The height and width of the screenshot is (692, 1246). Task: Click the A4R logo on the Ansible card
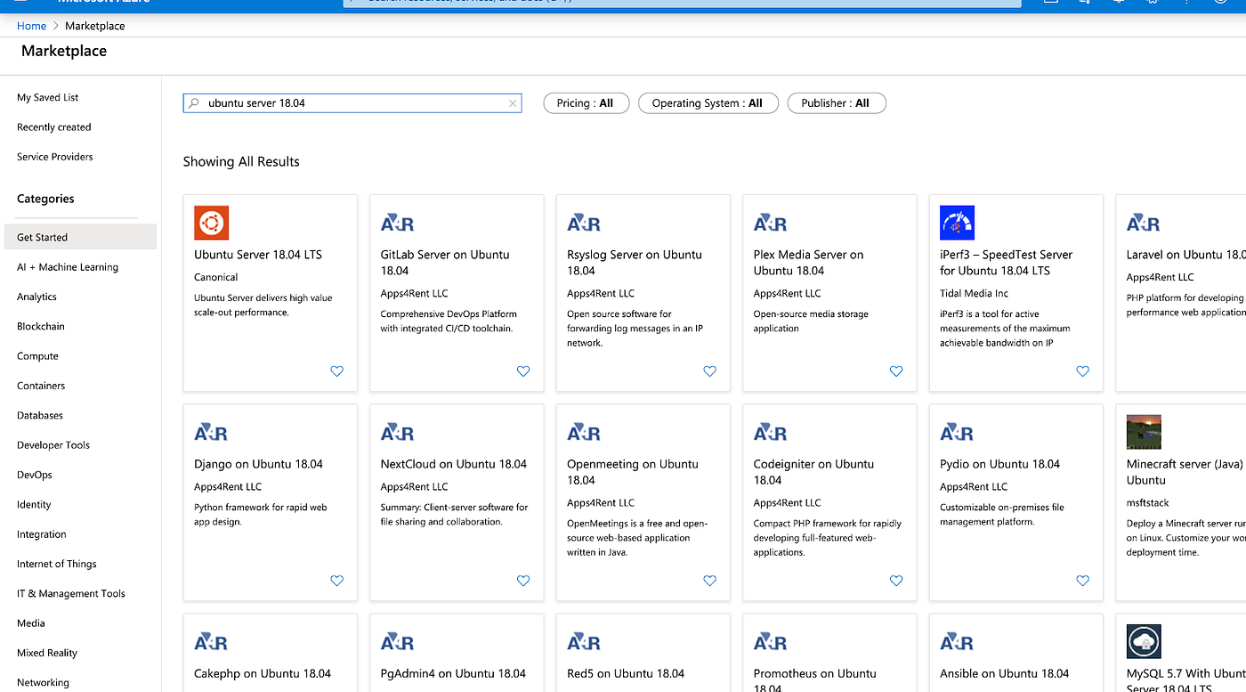[957, 642]
